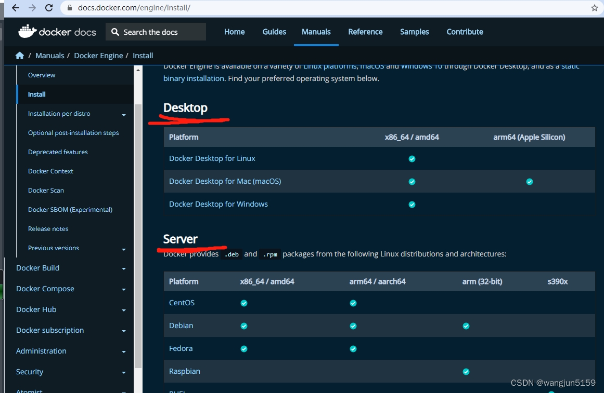Click the home icon in breadcrumb
This screenshot has height=393, width=604.
(x=20, y=56)
